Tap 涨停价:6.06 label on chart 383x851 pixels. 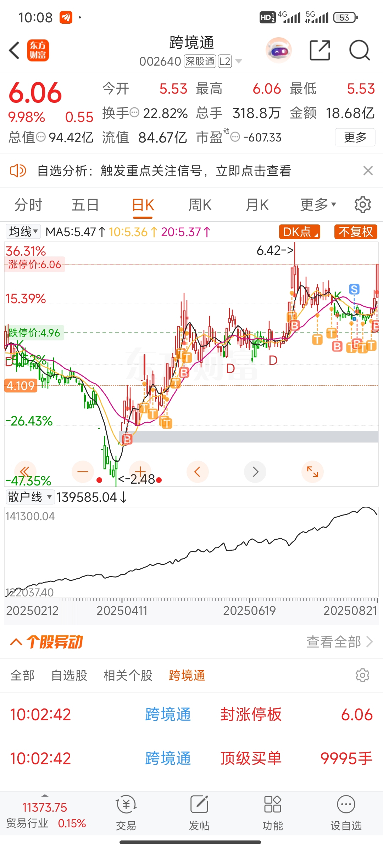click(x=35, y=265)
